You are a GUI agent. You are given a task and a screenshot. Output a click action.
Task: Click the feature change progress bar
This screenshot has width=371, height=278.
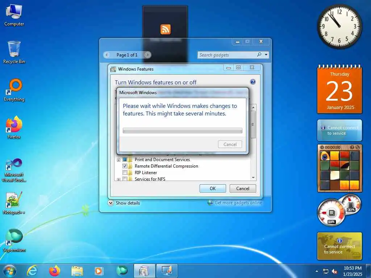tap(183, 130)
